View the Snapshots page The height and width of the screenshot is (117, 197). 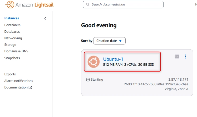[12, 58]
